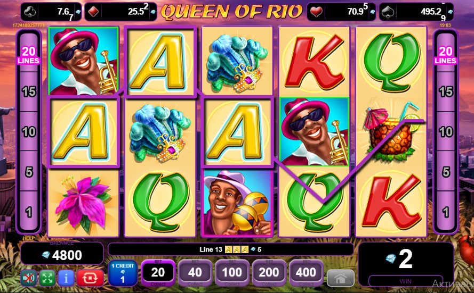
Task: Select the 20 bet button
Action: pos(158,272)
